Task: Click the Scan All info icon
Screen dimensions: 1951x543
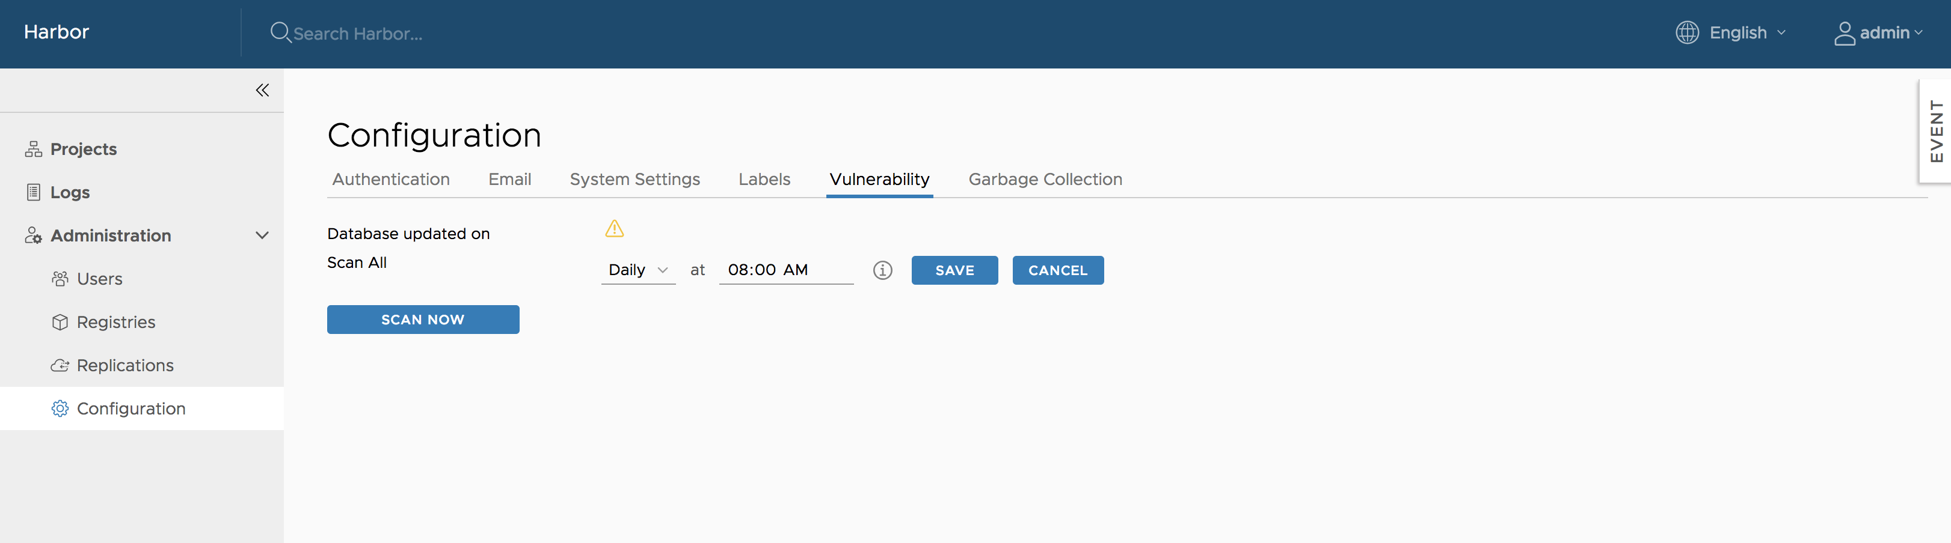Action: click(882, 270)
